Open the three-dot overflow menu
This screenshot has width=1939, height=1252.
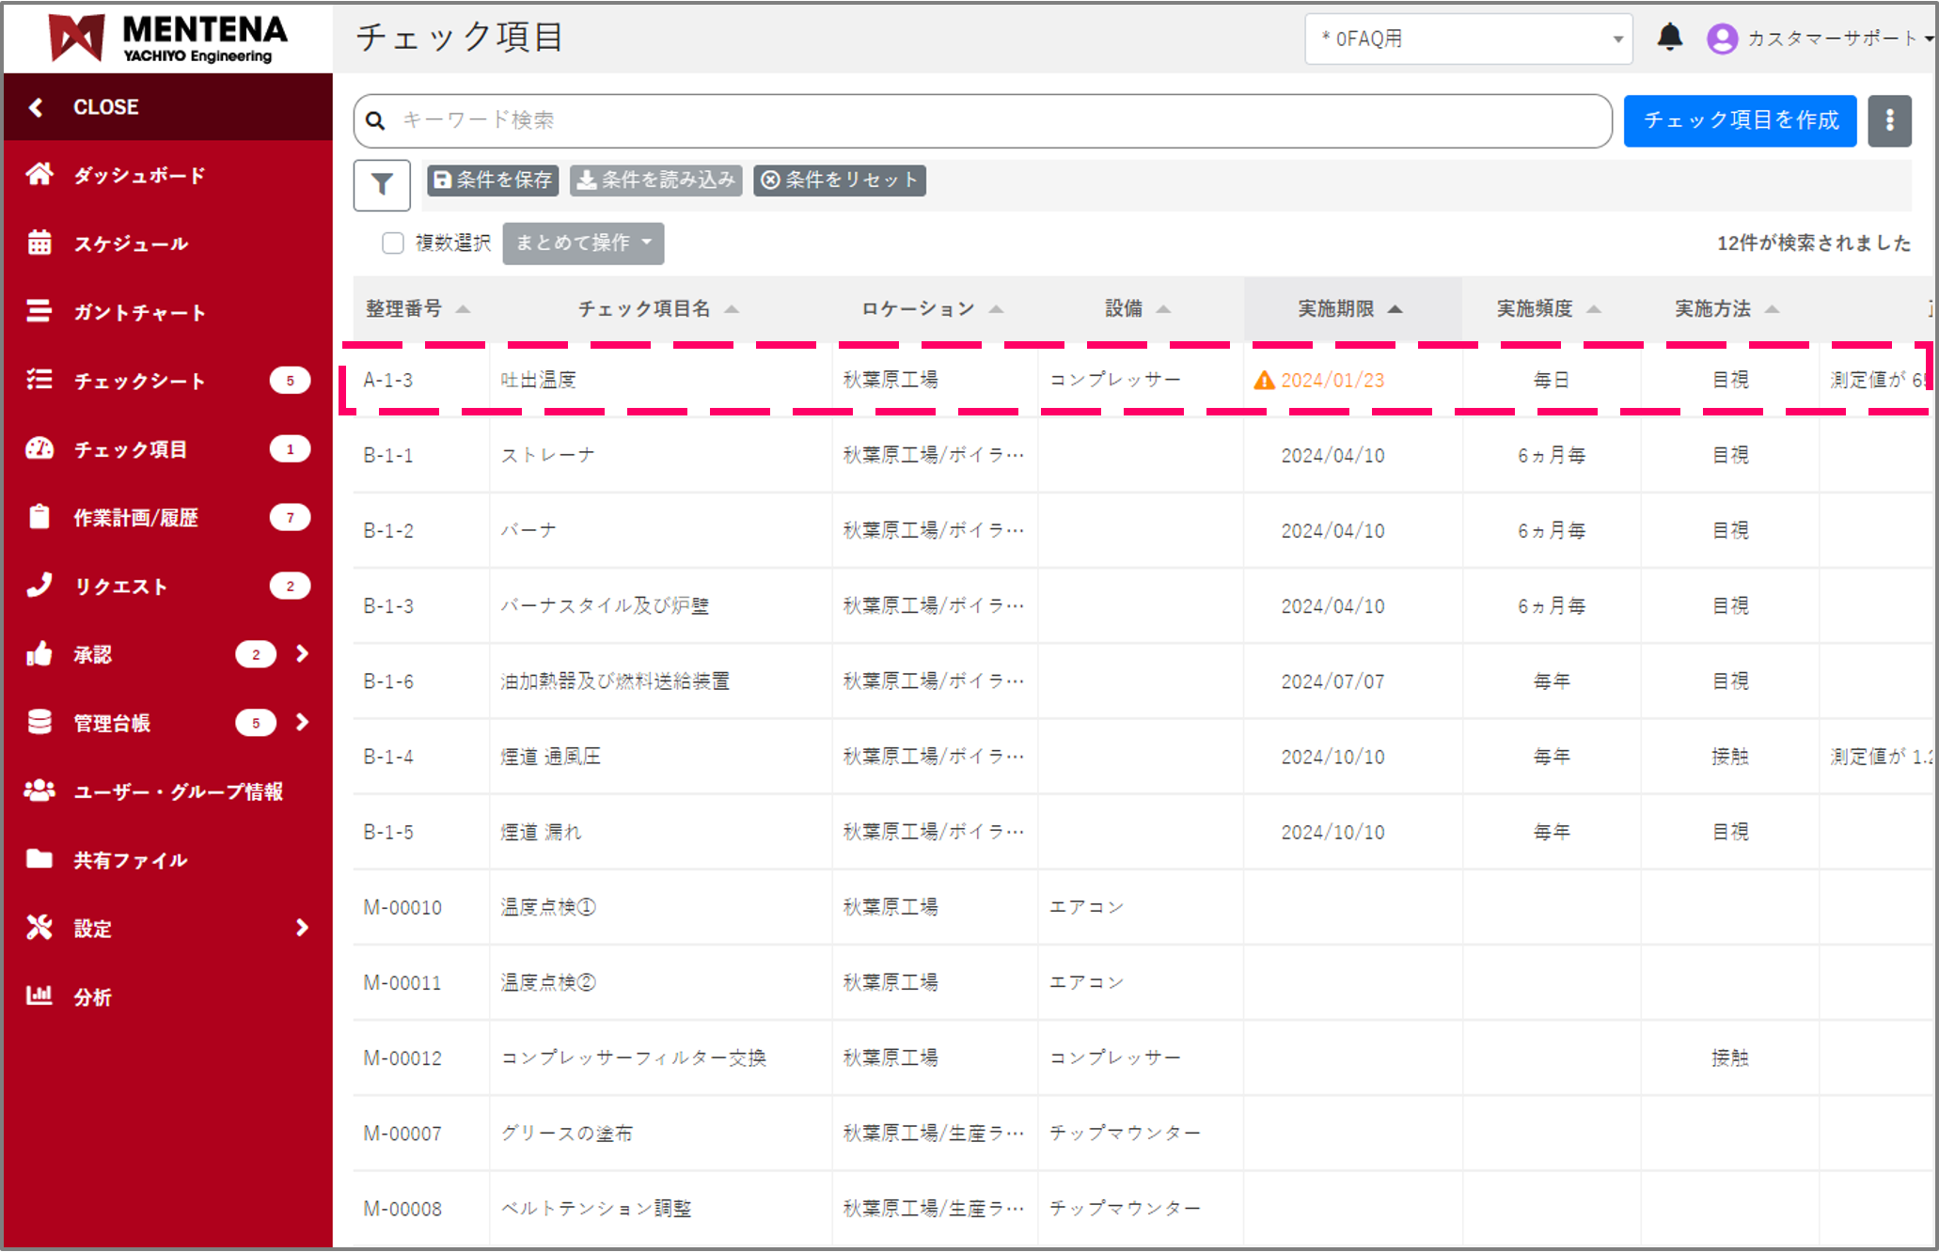coord(1890,120)
